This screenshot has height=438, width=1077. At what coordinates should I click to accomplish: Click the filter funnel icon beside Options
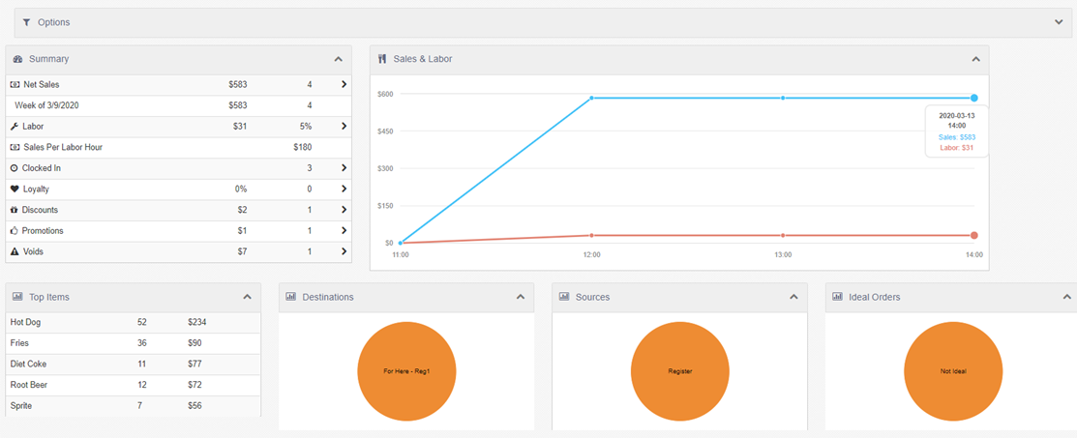tap(26, 22)
